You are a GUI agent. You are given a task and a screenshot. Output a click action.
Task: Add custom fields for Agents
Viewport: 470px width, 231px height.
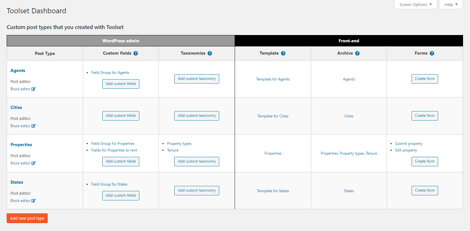point(121,84)
